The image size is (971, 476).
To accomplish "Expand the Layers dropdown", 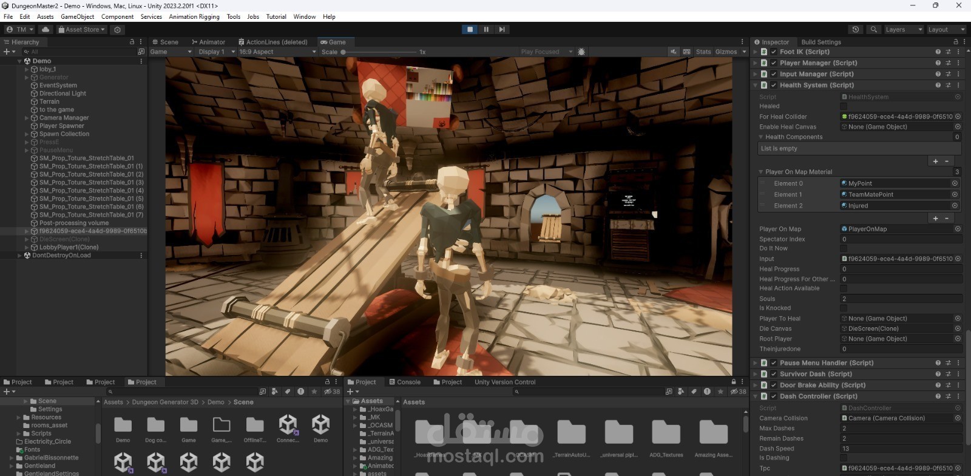I will [902, 29].
